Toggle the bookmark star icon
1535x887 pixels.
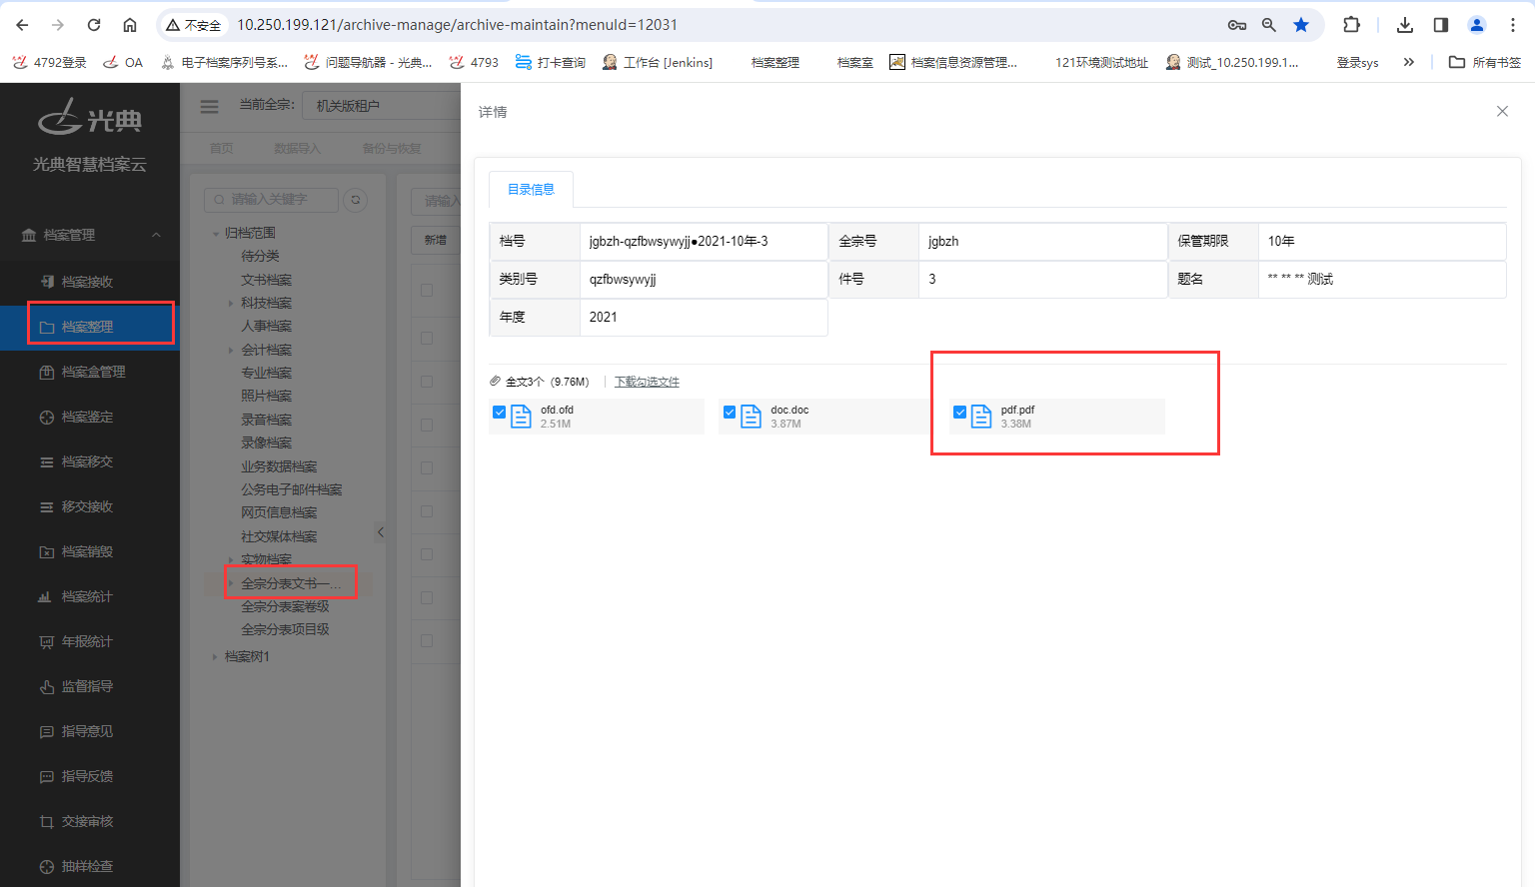coord(1301,25)
